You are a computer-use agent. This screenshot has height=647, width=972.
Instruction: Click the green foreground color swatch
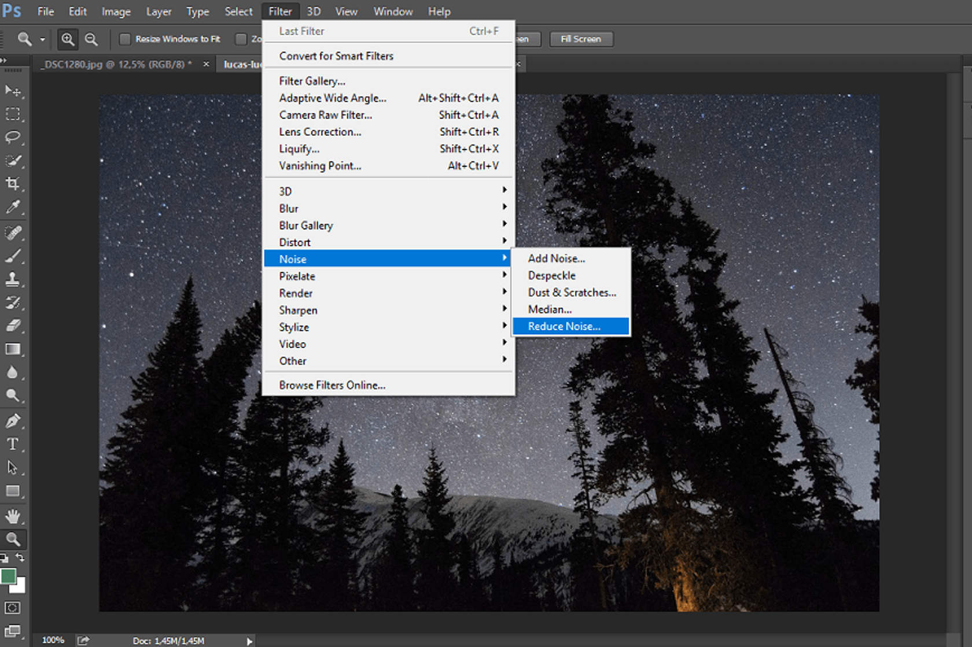(8, 576)
